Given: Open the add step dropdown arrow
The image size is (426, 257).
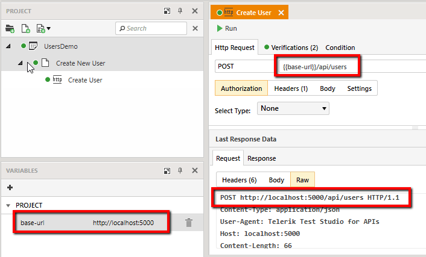Looking at the screenshot, I should (x=49, y=28).
